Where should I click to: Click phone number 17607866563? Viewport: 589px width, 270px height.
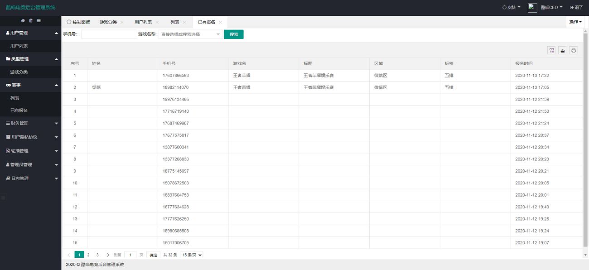[175, 76]
